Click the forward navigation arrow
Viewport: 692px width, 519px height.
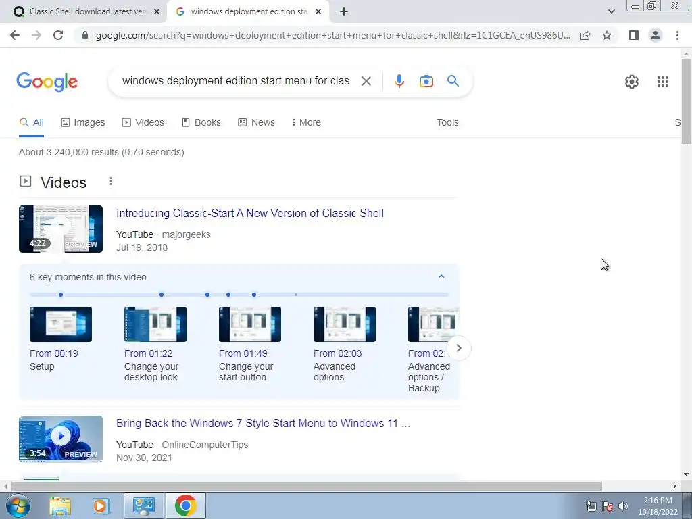(36, 35)
